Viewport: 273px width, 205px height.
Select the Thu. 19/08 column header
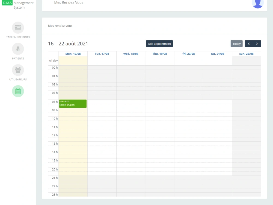click(160, 54)
